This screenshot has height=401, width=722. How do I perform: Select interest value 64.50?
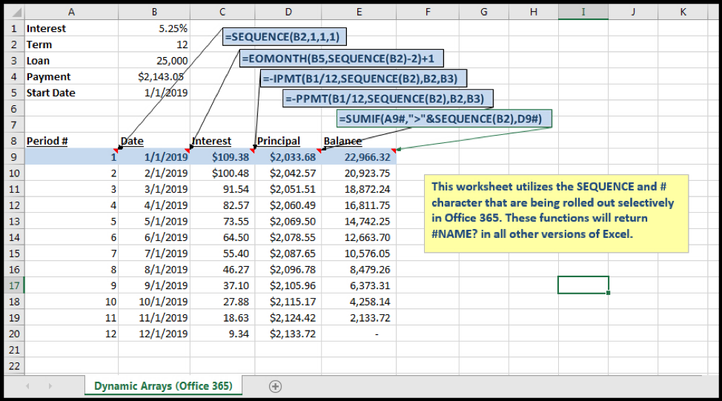pos(222,237)
